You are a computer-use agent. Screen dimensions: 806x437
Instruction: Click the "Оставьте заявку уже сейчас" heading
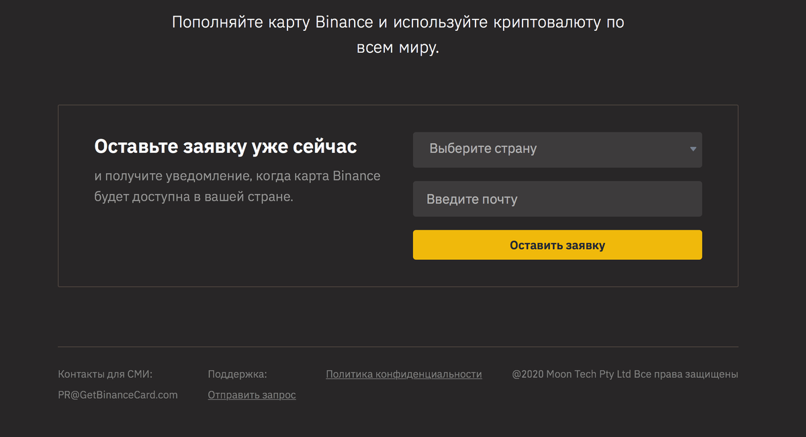point(226,146)
